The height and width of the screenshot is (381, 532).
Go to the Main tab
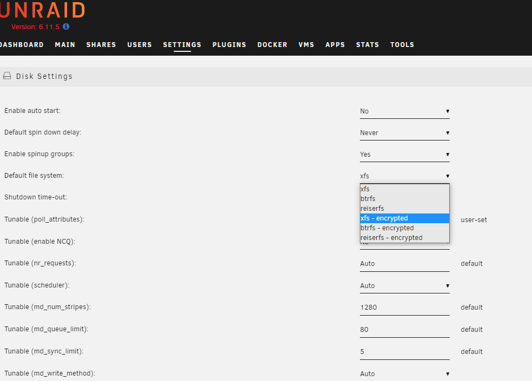(x=65, y=45)
